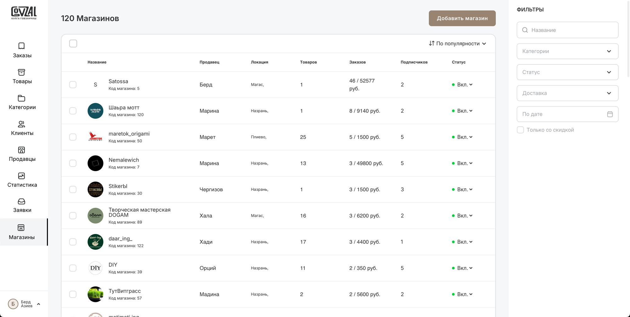Open the maretok_origami store link
This screenshot has height=317, width=630.
pos(129,134)
